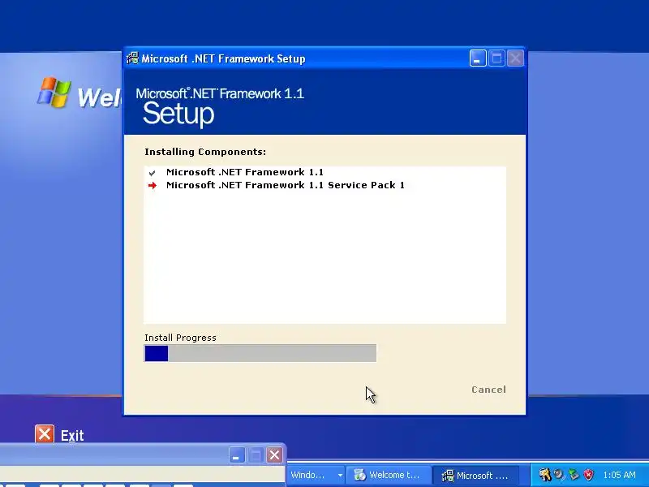Close the small window at bottom left
Viewport: 649px width, 487px height.
(x=274, y=455)
